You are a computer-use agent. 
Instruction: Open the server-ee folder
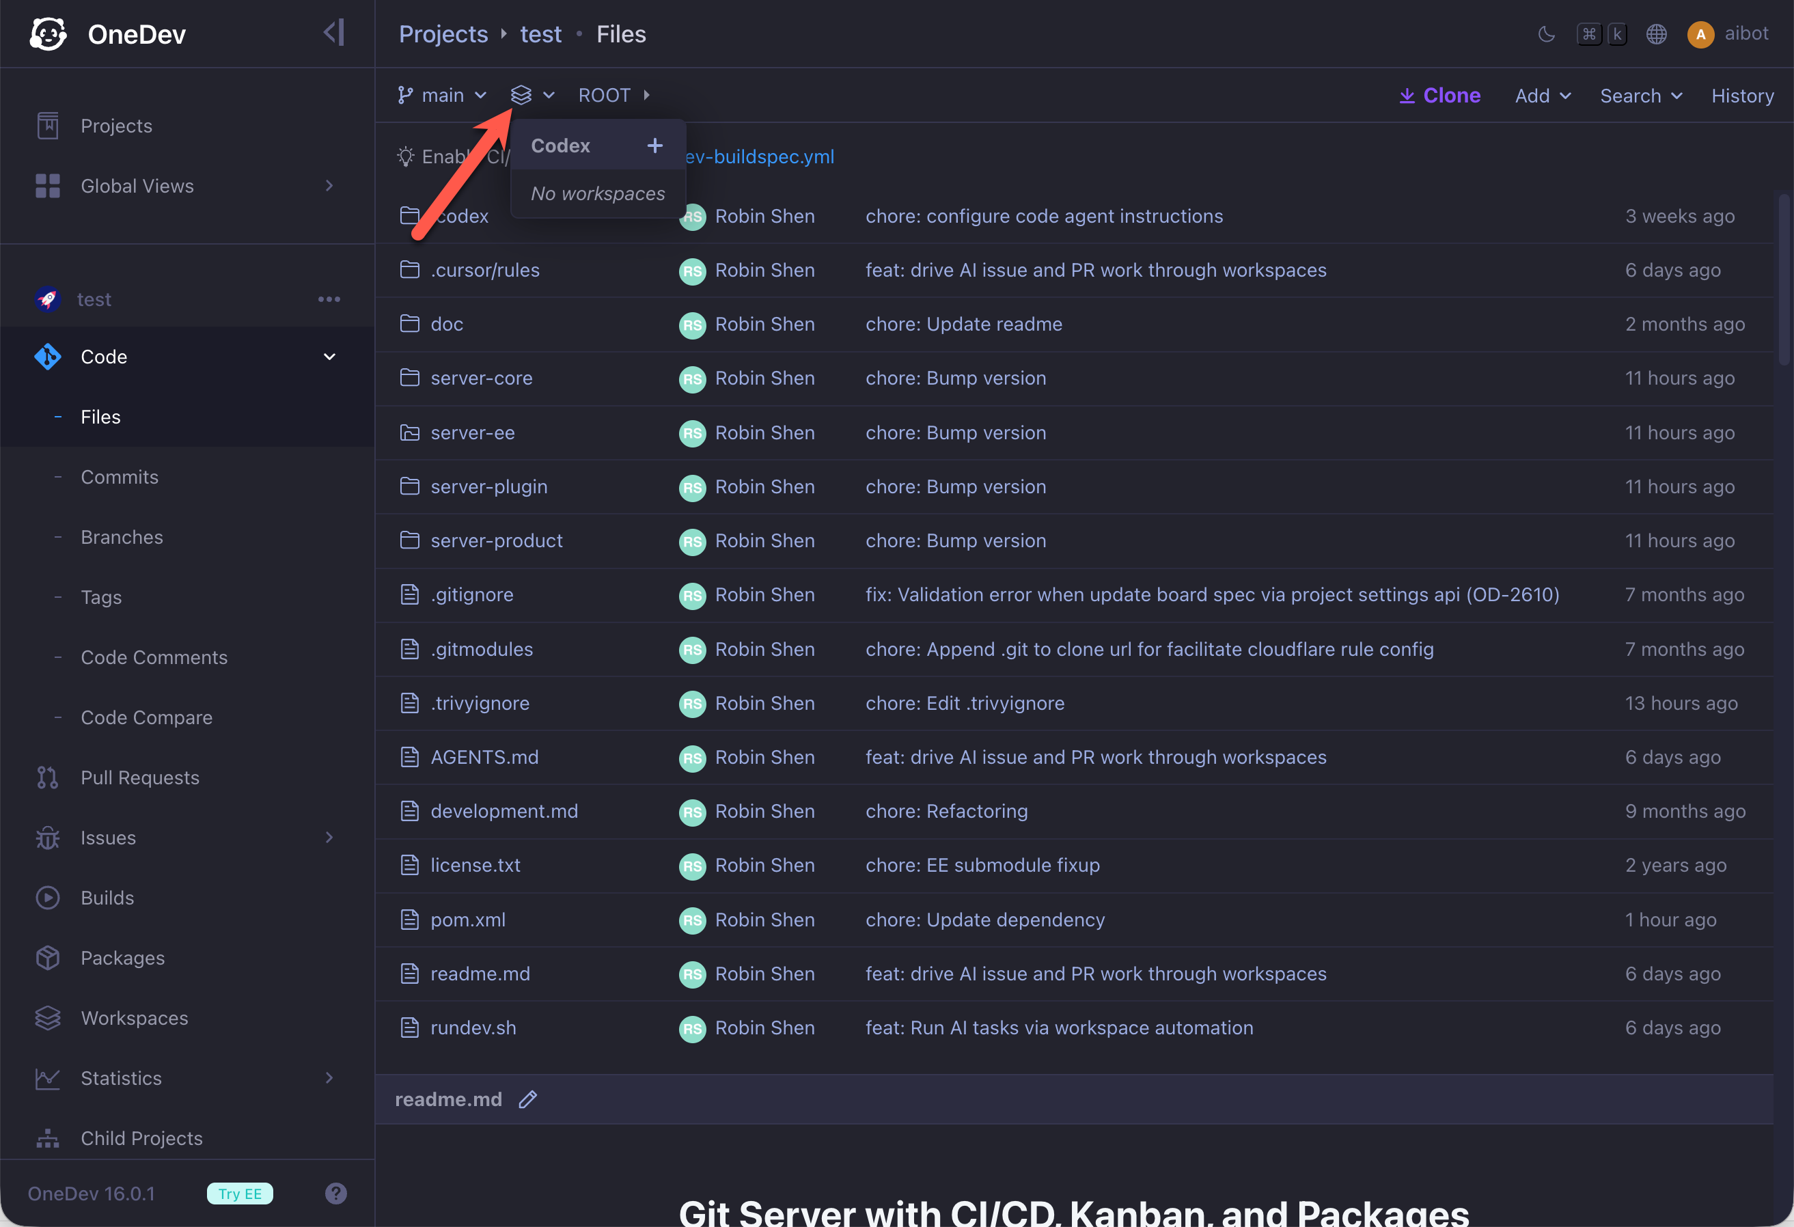coord(473,433)
